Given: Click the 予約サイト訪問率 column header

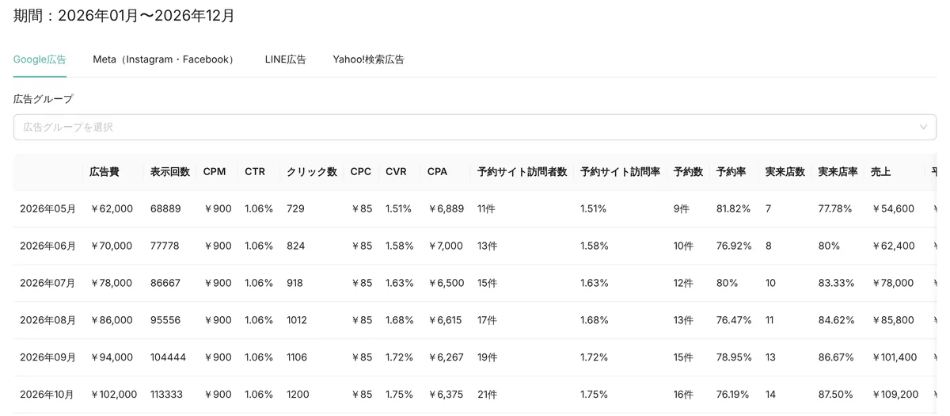Looking at the screenshot, I should pos(620,172).
